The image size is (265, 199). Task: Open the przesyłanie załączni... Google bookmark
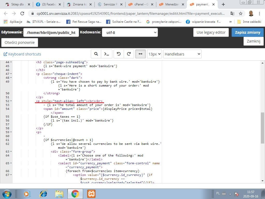164,22
